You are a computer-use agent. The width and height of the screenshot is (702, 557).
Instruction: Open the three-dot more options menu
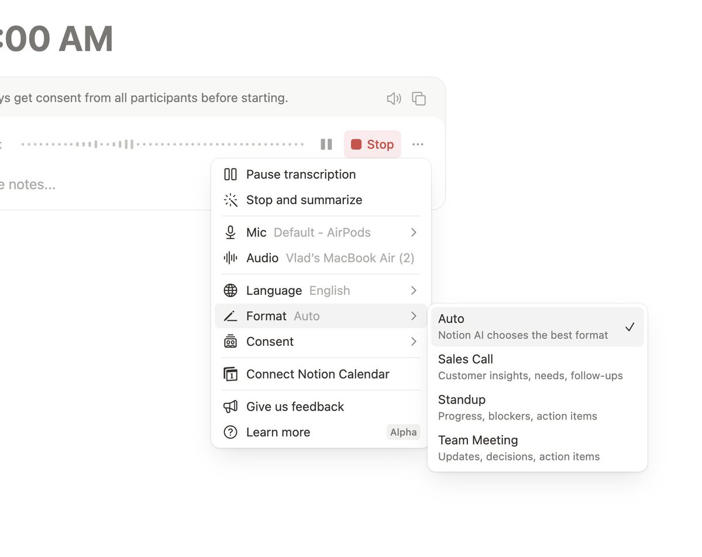click(x=418, y=145)
